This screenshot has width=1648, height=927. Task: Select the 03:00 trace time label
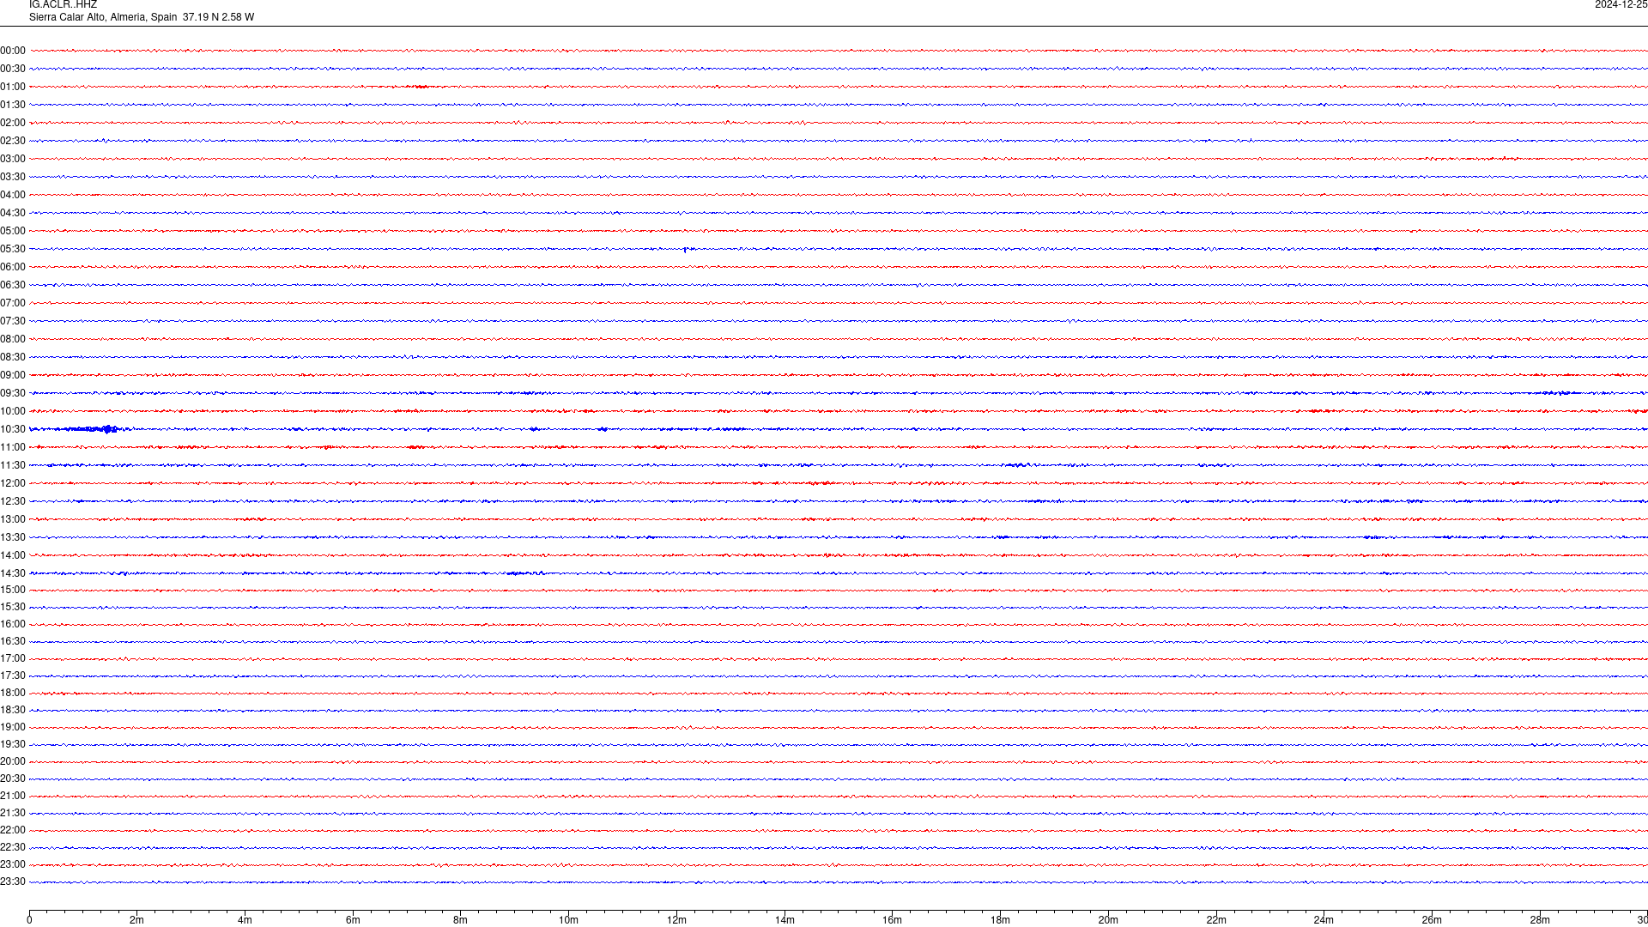coord(13,159)
